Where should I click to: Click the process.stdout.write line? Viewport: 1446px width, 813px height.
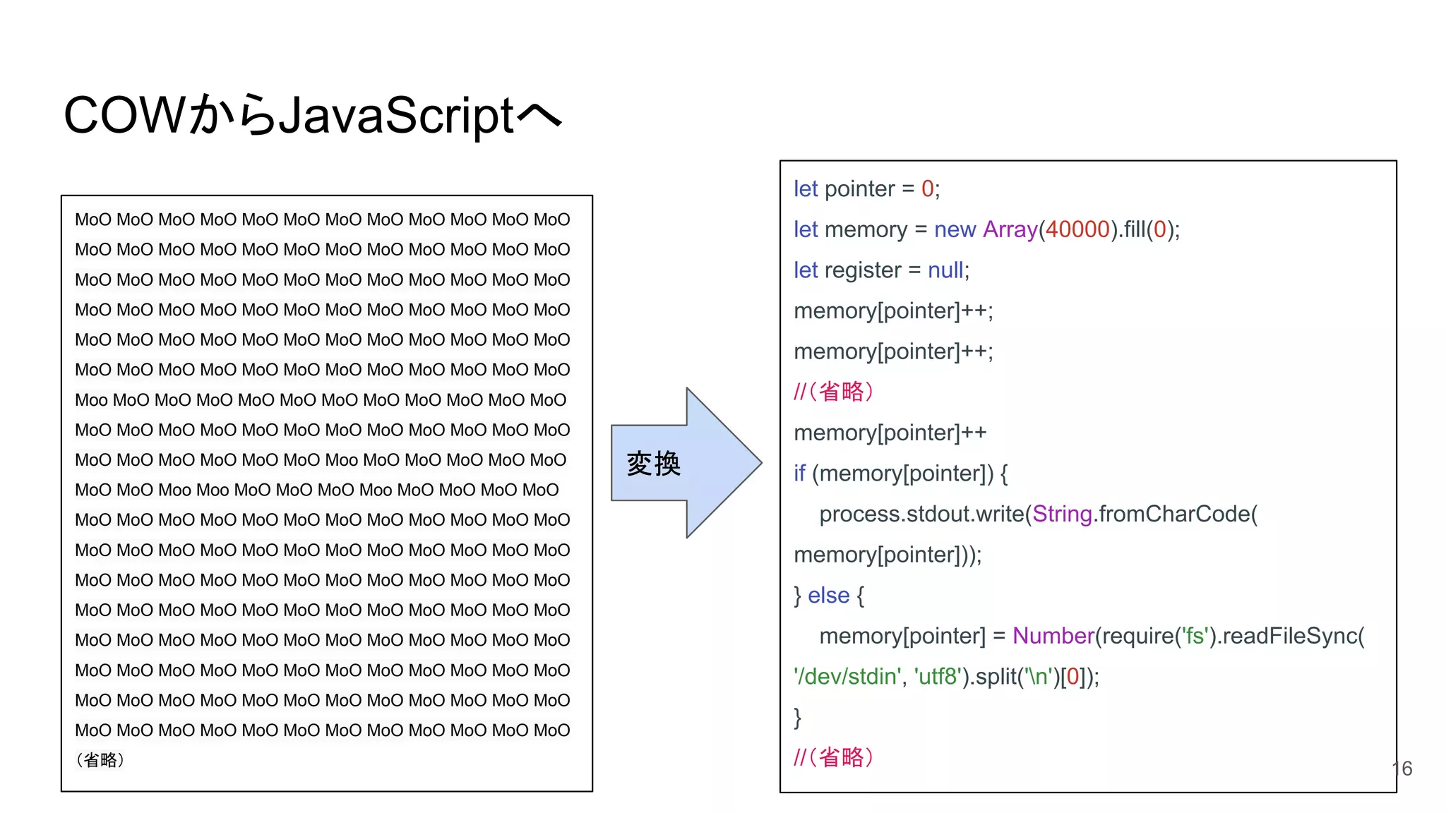(1038, 514)
